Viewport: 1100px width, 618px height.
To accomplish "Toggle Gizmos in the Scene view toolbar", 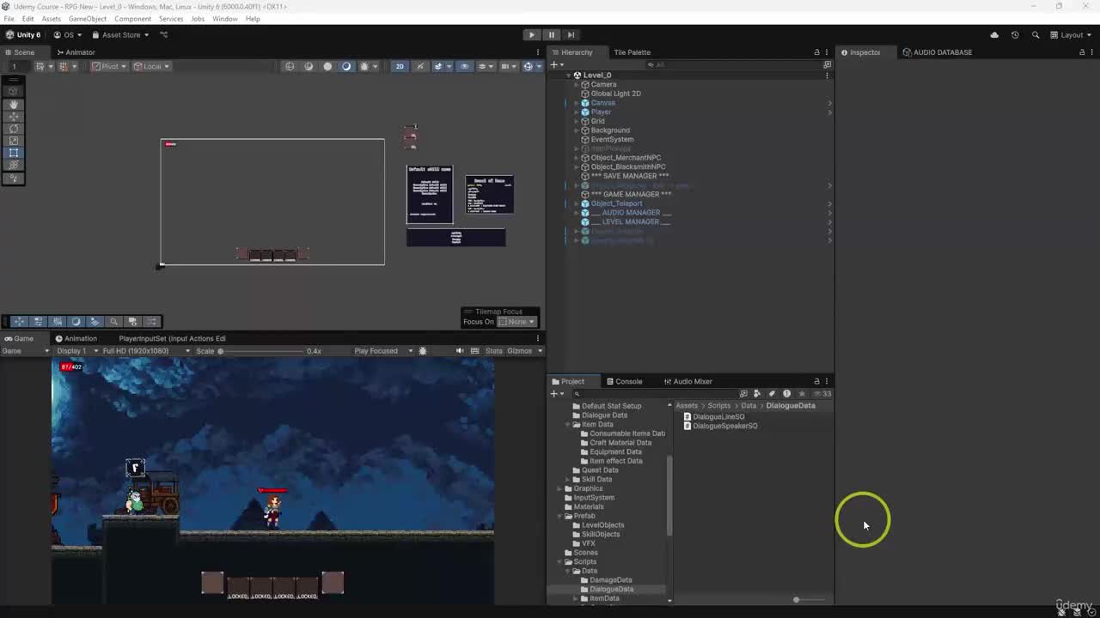I will pos(529,66).
